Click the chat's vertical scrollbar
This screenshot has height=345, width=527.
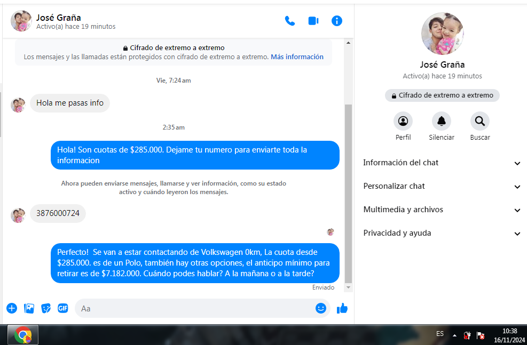pos(348,192)
